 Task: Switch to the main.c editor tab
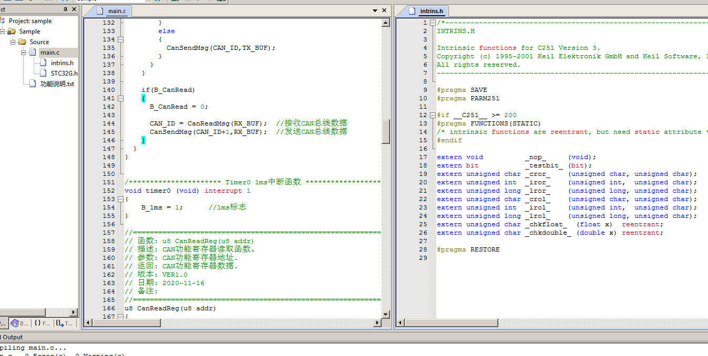tap(117, 11)
